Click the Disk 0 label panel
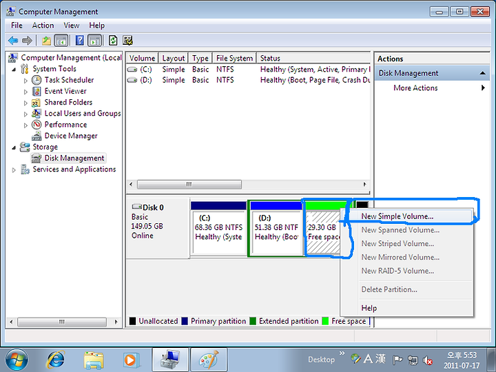 point(158,228)
